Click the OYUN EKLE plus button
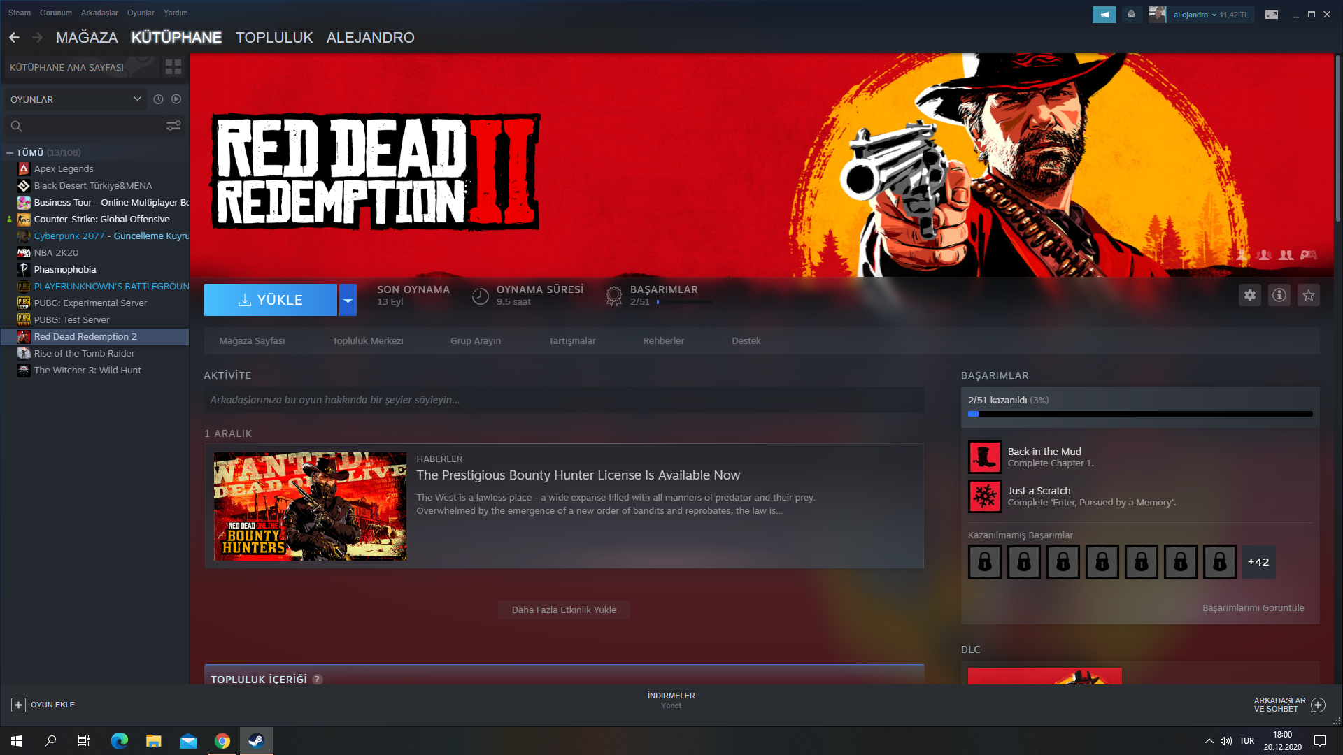The height and width of the screenshot is (755, 1343). [x=19, y=705]
